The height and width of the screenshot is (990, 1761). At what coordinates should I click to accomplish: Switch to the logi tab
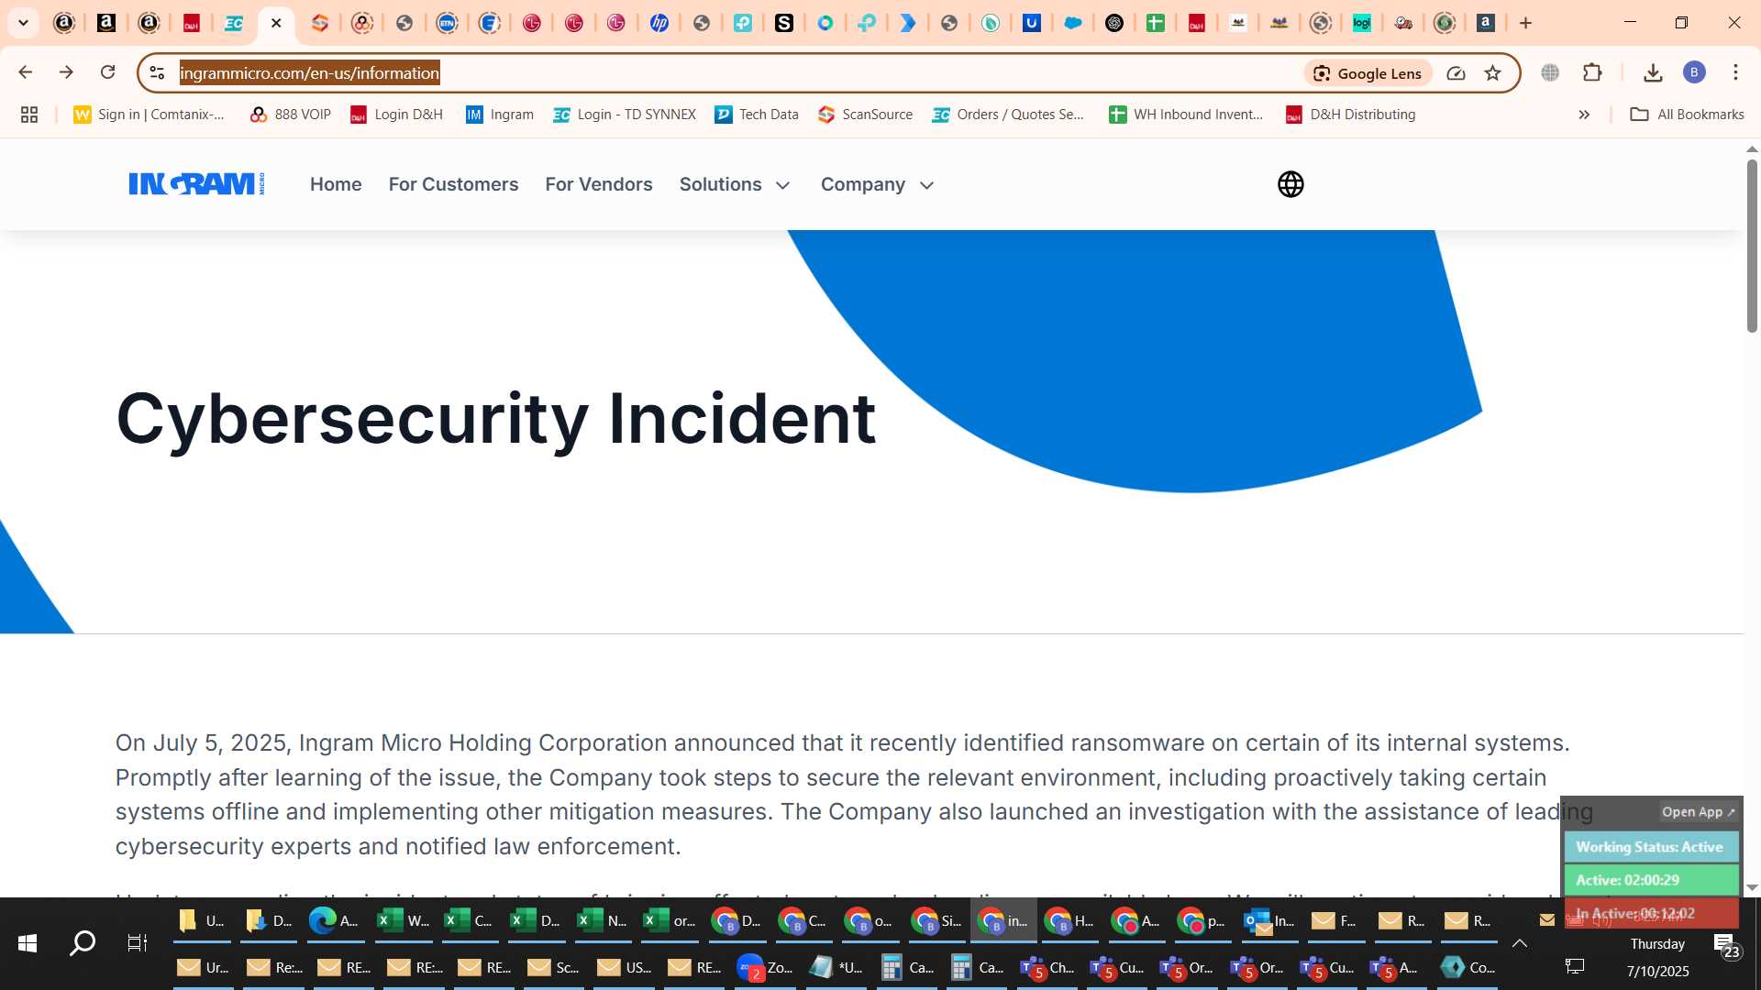coord(1362,23)
